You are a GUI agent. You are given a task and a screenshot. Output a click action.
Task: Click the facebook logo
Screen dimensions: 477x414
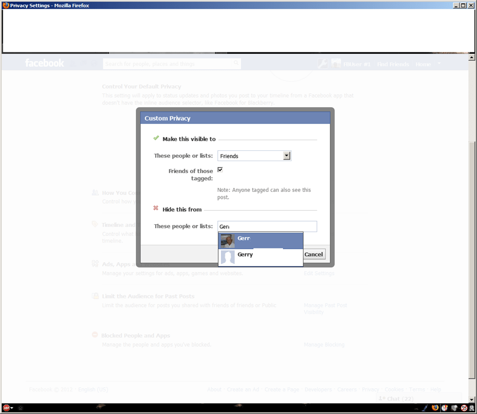point(44,63)
